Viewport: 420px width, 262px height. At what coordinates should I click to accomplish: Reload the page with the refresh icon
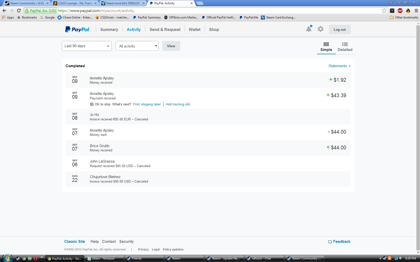(x=19, y=10)
